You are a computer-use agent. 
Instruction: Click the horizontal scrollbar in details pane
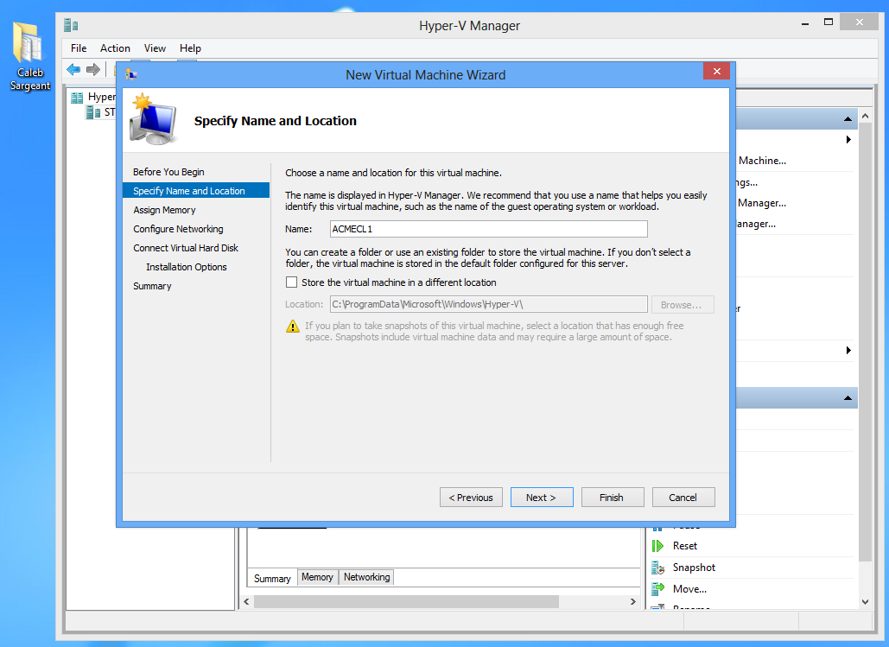point(406,601)
